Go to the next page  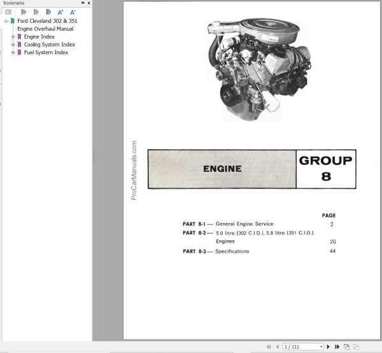coord(328,347)
